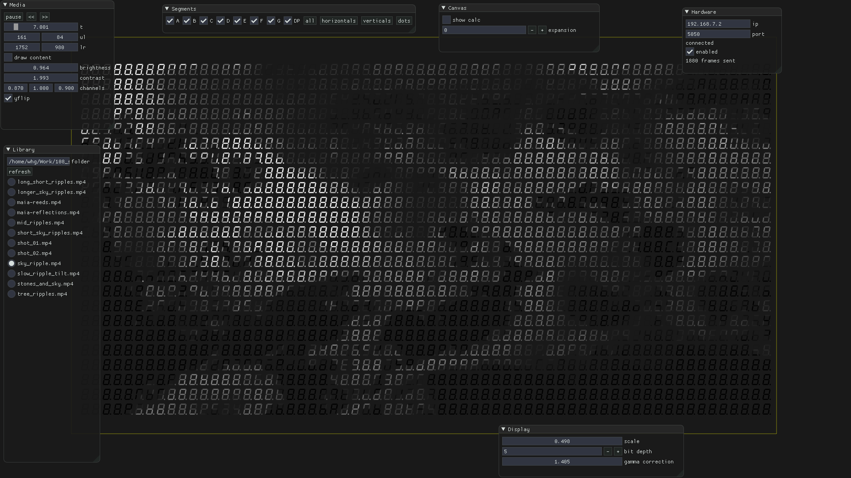This screenshot has width=851, height=478.
Task: Toggle the draw content checkbox
Action: (8, 58)
